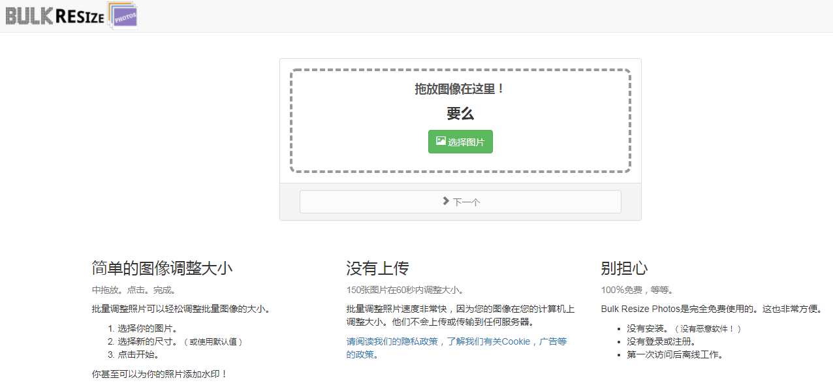Click the 没有上传 heading
Viewport: 833px width, 391px height.
pyautogui.click(x=377, y=268)
